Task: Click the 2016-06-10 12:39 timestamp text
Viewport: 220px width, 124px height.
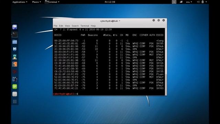Action: 100,30
